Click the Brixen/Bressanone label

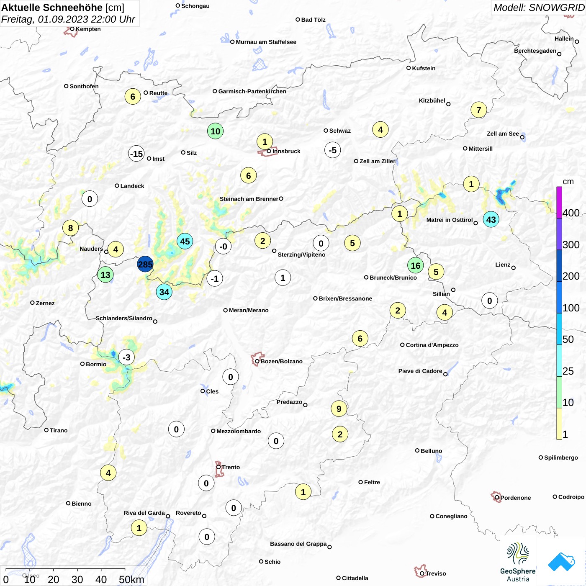pyautogui.click(x=345, y=298)
